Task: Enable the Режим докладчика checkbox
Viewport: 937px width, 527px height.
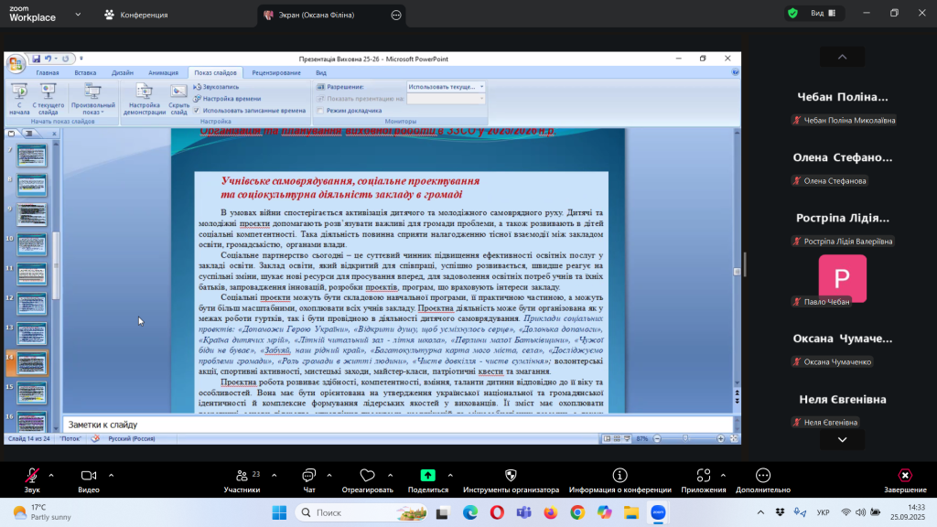Action: click(320, 110)
